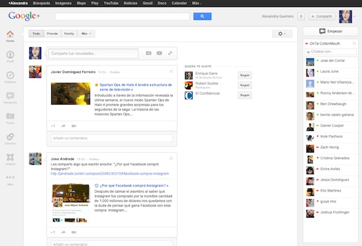Image resolution: width=362 pixels, height=246 pixels.
Task: Add a link to the share box
Action: pos(170,53)
